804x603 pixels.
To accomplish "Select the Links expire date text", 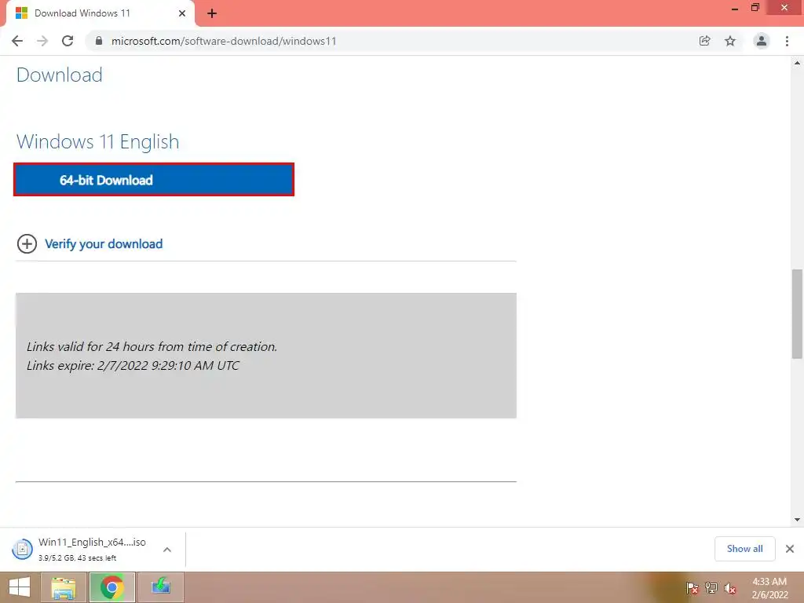I will 133,366.
